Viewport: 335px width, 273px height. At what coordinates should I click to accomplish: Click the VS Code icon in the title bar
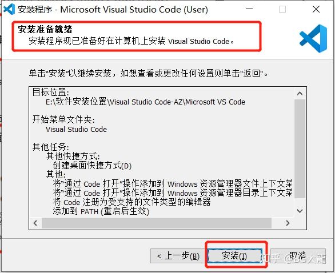pyautogui.click(x=9, y=9)
